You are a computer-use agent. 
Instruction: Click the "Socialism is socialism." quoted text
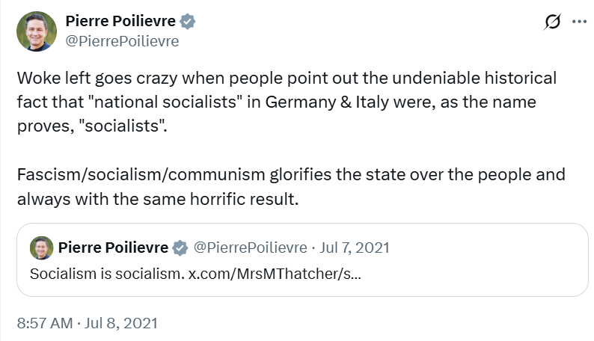pyautogui.click(x=106, y=274)
